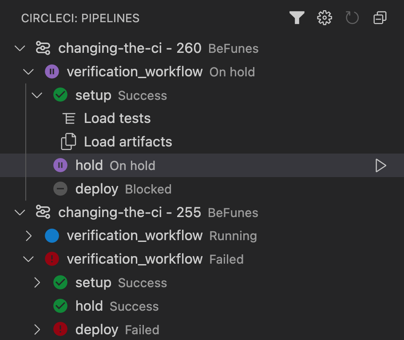Click the Load artifacts icon
This screenshot has width=404, height=340.
pos(69,142)
